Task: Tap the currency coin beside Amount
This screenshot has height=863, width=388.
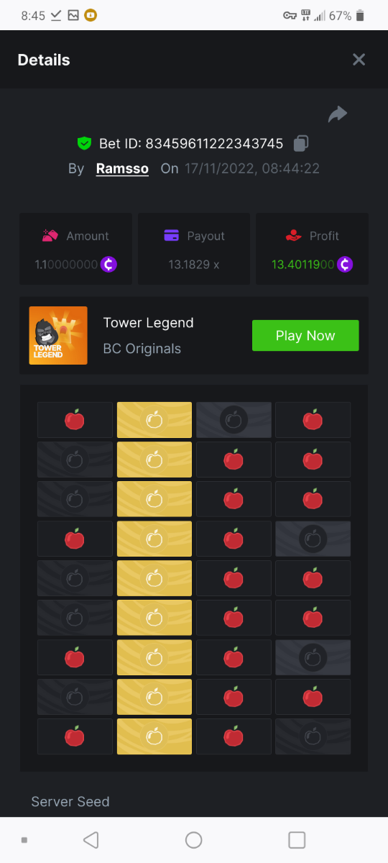Action: [x=108, y=264]
